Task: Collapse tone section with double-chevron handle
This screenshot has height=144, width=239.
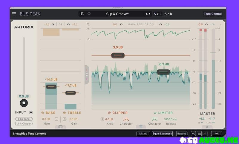Action: click(x=87, y=75)
